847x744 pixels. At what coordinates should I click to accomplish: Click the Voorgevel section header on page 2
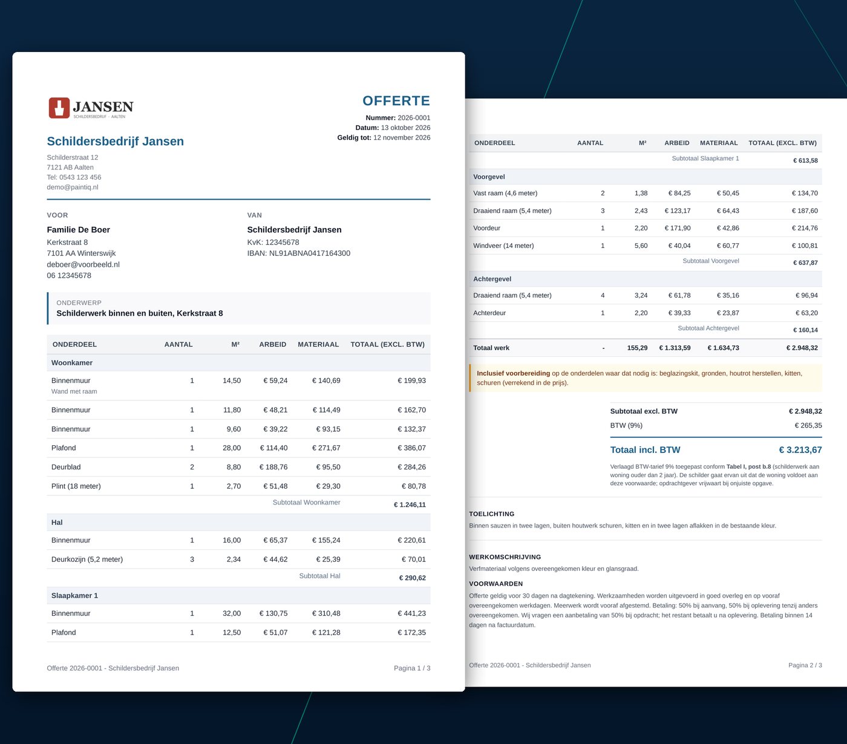coord(646,177)
